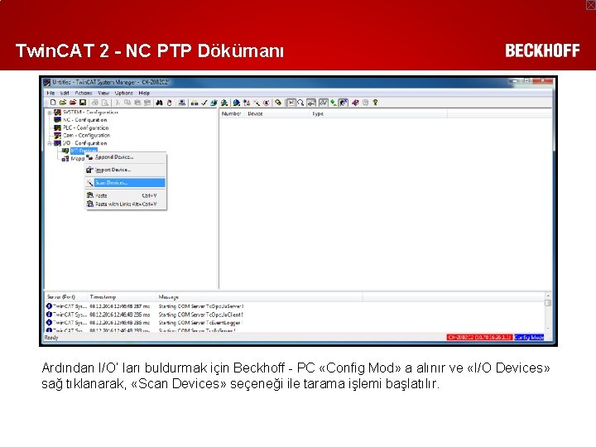The height and width of the screenshot is (447, 596).
Task: Click the red Open from target folder icon
Action: point(73,103)
